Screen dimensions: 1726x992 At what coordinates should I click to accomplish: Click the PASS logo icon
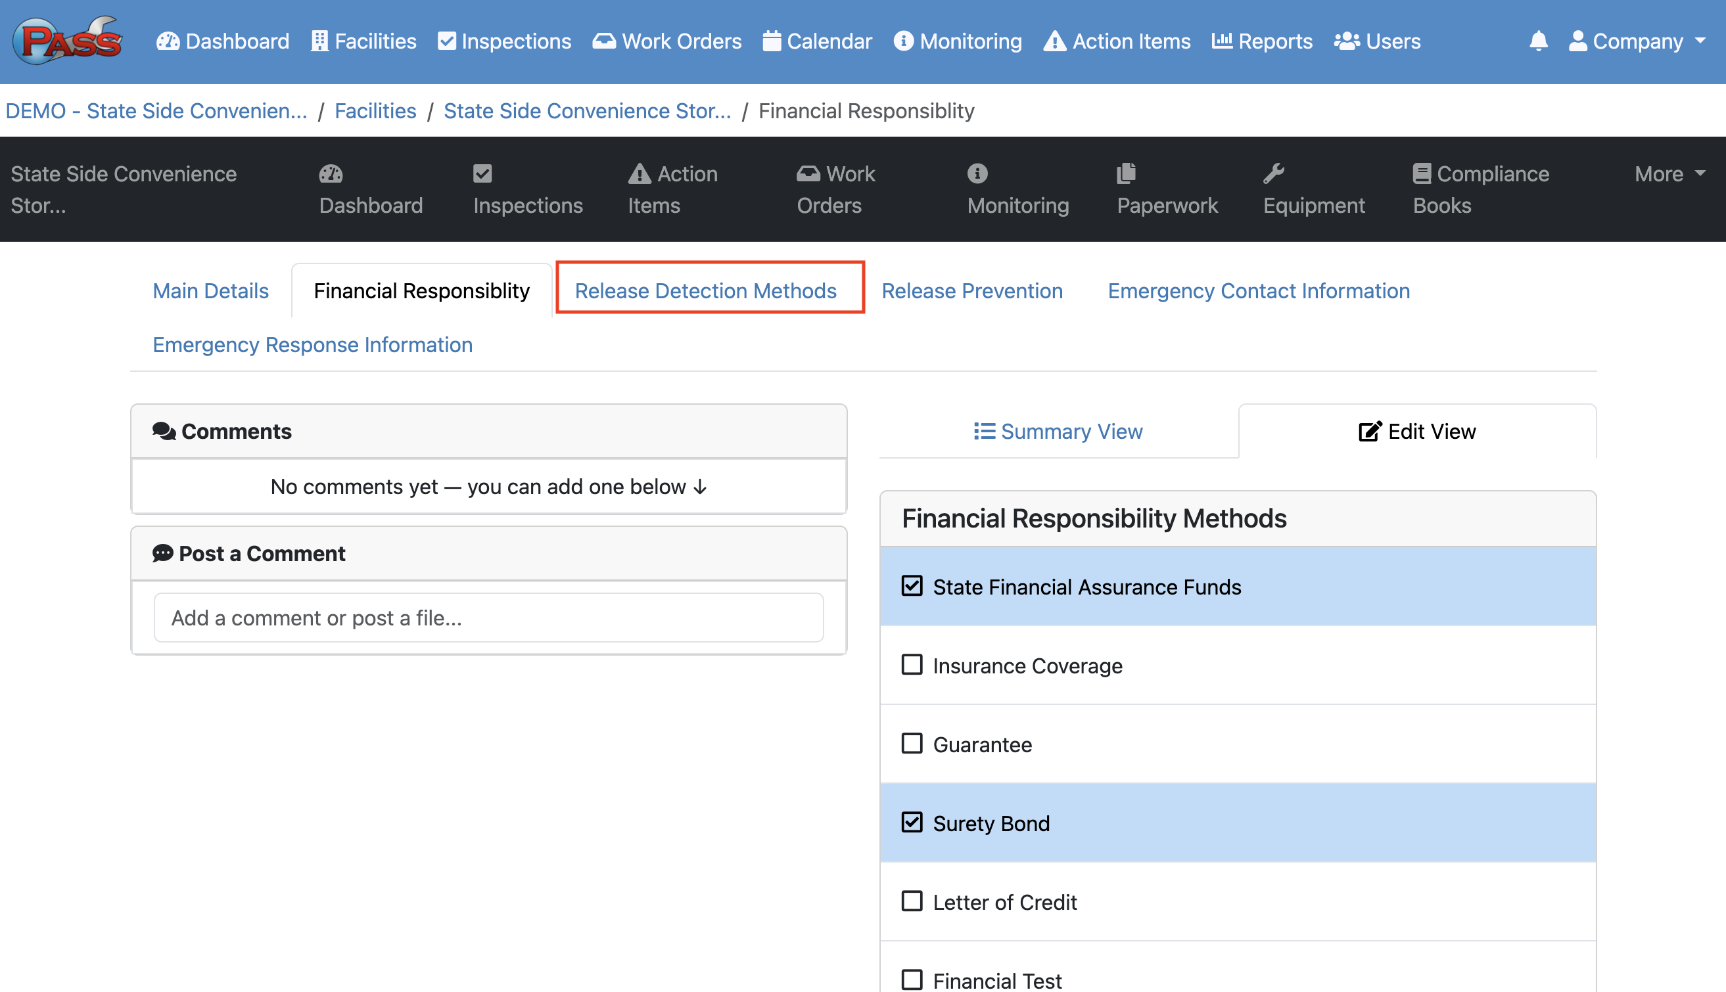pos(67,41)
